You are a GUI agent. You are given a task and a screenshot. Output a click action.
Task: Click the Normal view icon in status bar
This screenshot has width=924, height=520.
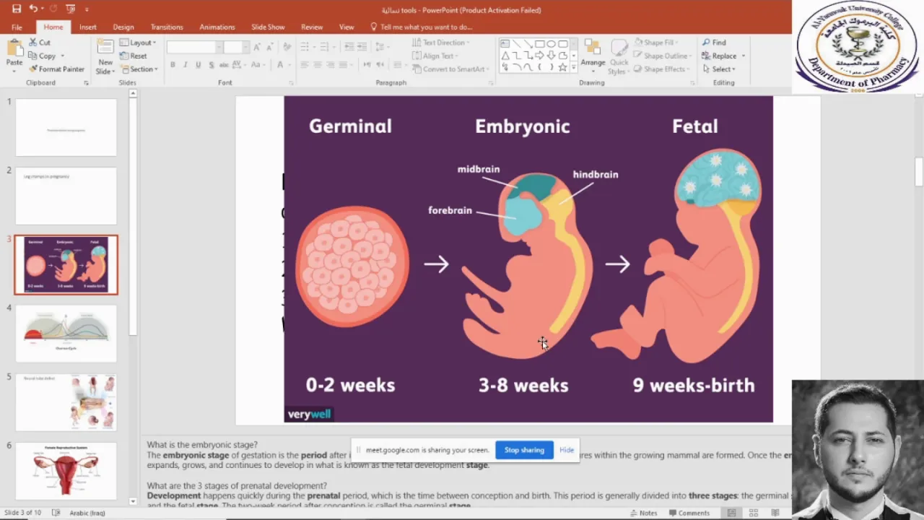pyautogui.click(x=731, y=513)
